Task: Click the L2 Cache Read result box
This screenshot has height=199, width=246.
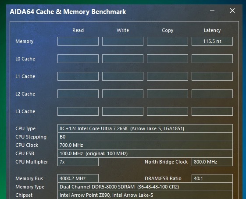Action: (x=78, y=94)
